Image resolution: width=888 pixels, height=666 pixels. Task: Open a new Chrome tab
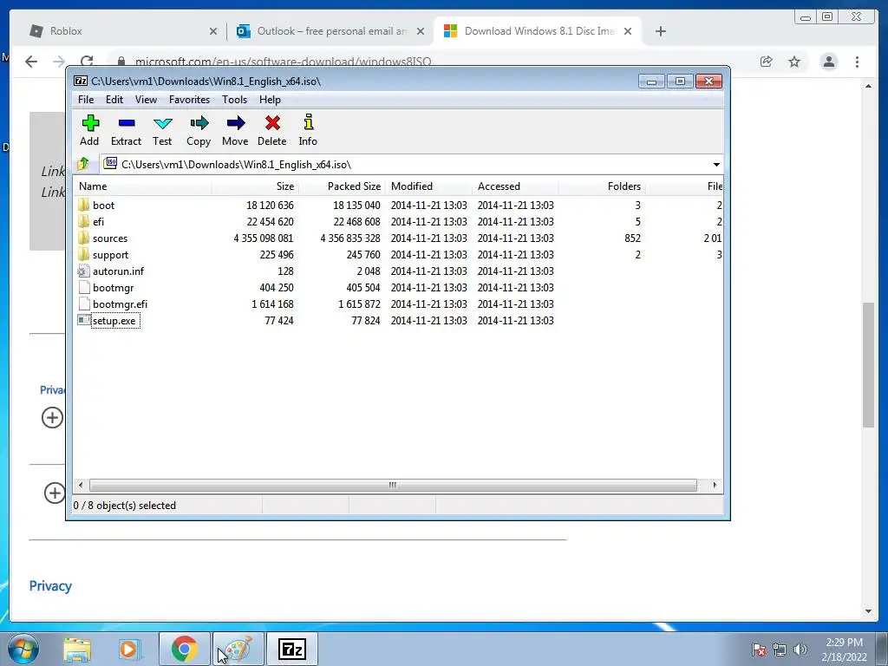click(x=660, y=31)
